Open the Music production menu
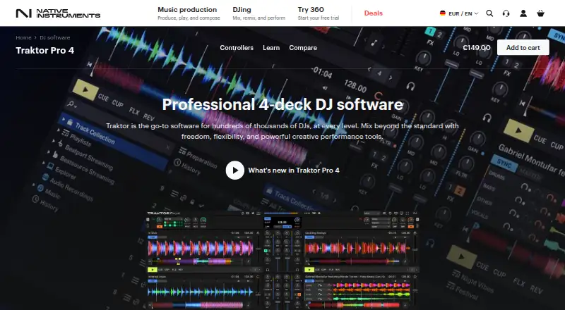This screenshot has width=565, height=310. (189, 13)
